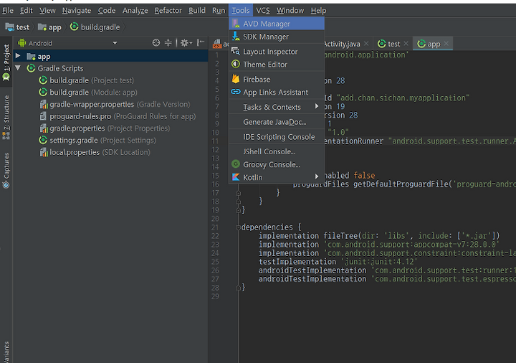Click the Firebase flame icon
The width and height of the screenshot is (516, 363).
coord(236,79)
